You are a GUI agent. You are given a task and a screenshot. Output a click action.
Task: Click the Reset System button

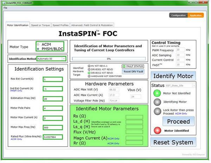(173, 142)
